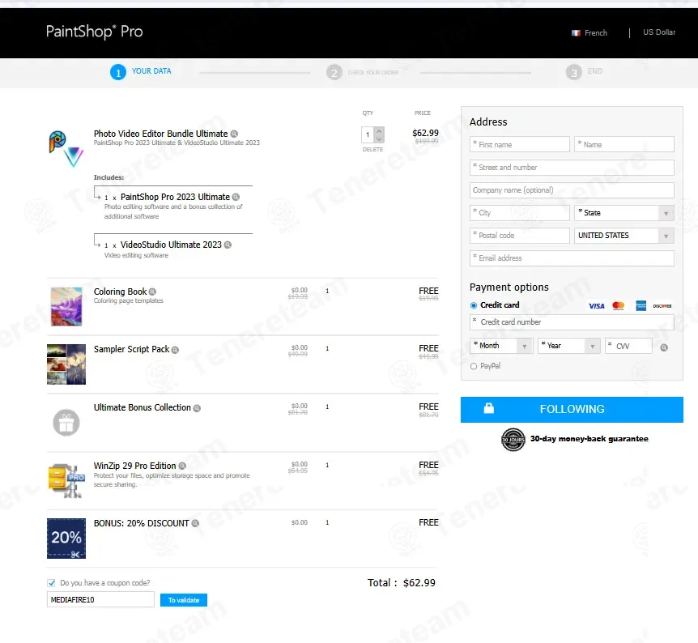698x643 pixels.
Task: Open info icon next to PaintShop Pro 2023 Ultimate
Action: (236, 197)
